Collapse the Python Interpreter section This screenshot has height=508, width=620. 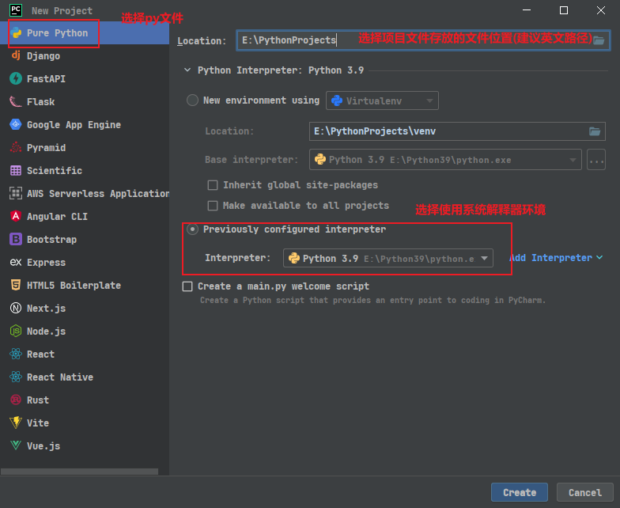187,70
